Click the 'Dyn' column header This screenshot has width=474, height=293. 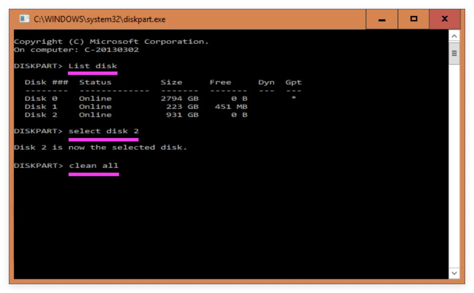click(x=267, y=82)
